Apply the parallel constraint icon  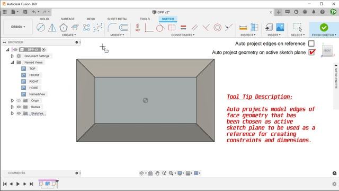point(194,28)
